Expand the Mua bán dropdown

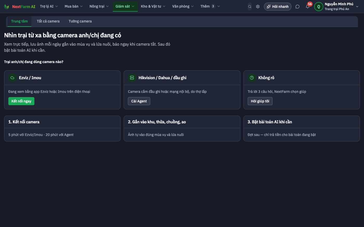74,6
